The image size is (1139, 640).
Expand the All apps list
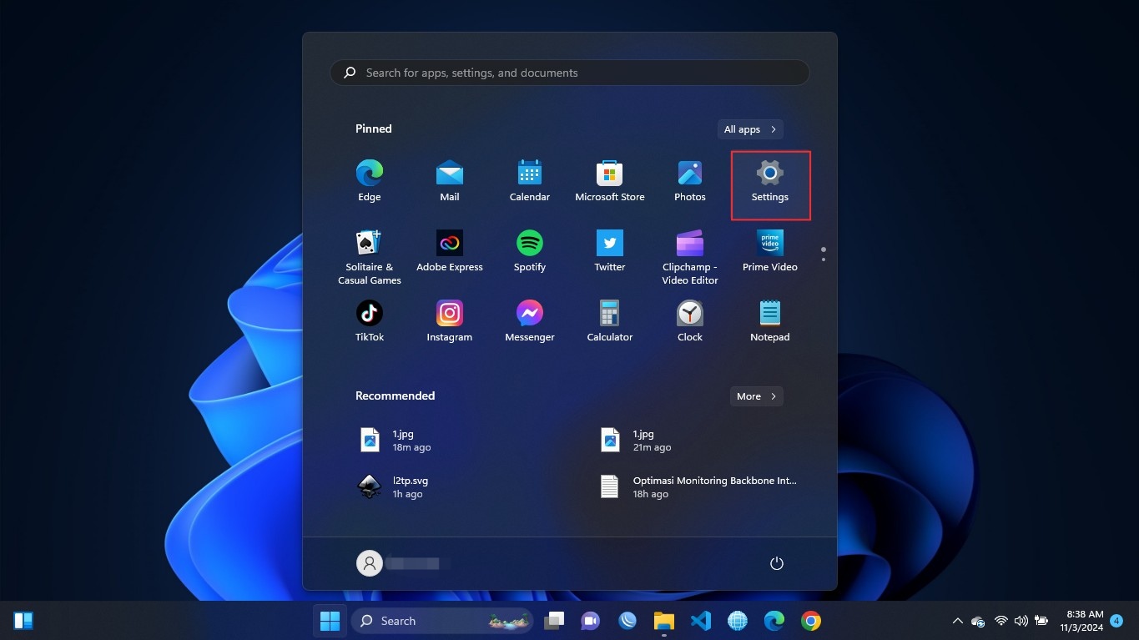point(749,129)
